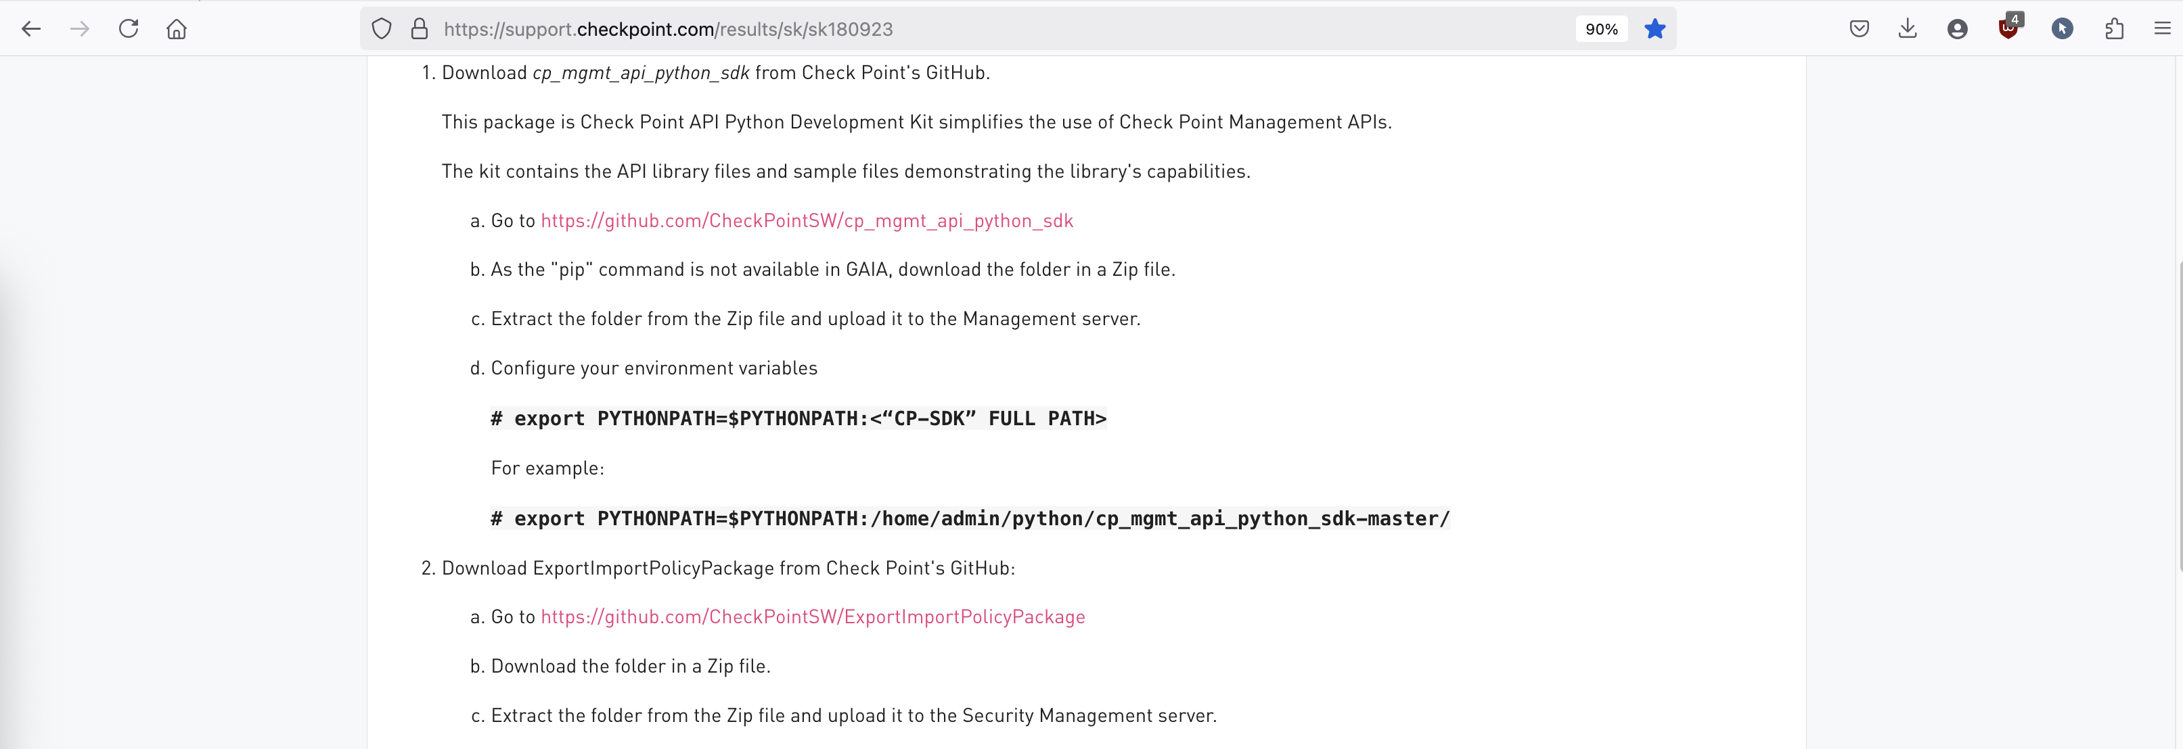
Task: Go back to the previous page
Action: [x=31, y=29]
